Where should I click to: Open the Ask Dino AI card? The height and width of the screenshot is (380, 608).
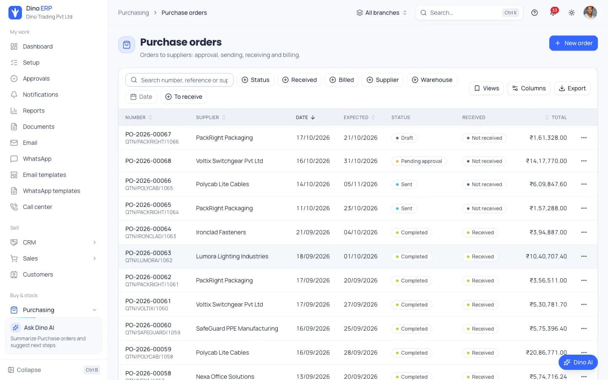54,336
